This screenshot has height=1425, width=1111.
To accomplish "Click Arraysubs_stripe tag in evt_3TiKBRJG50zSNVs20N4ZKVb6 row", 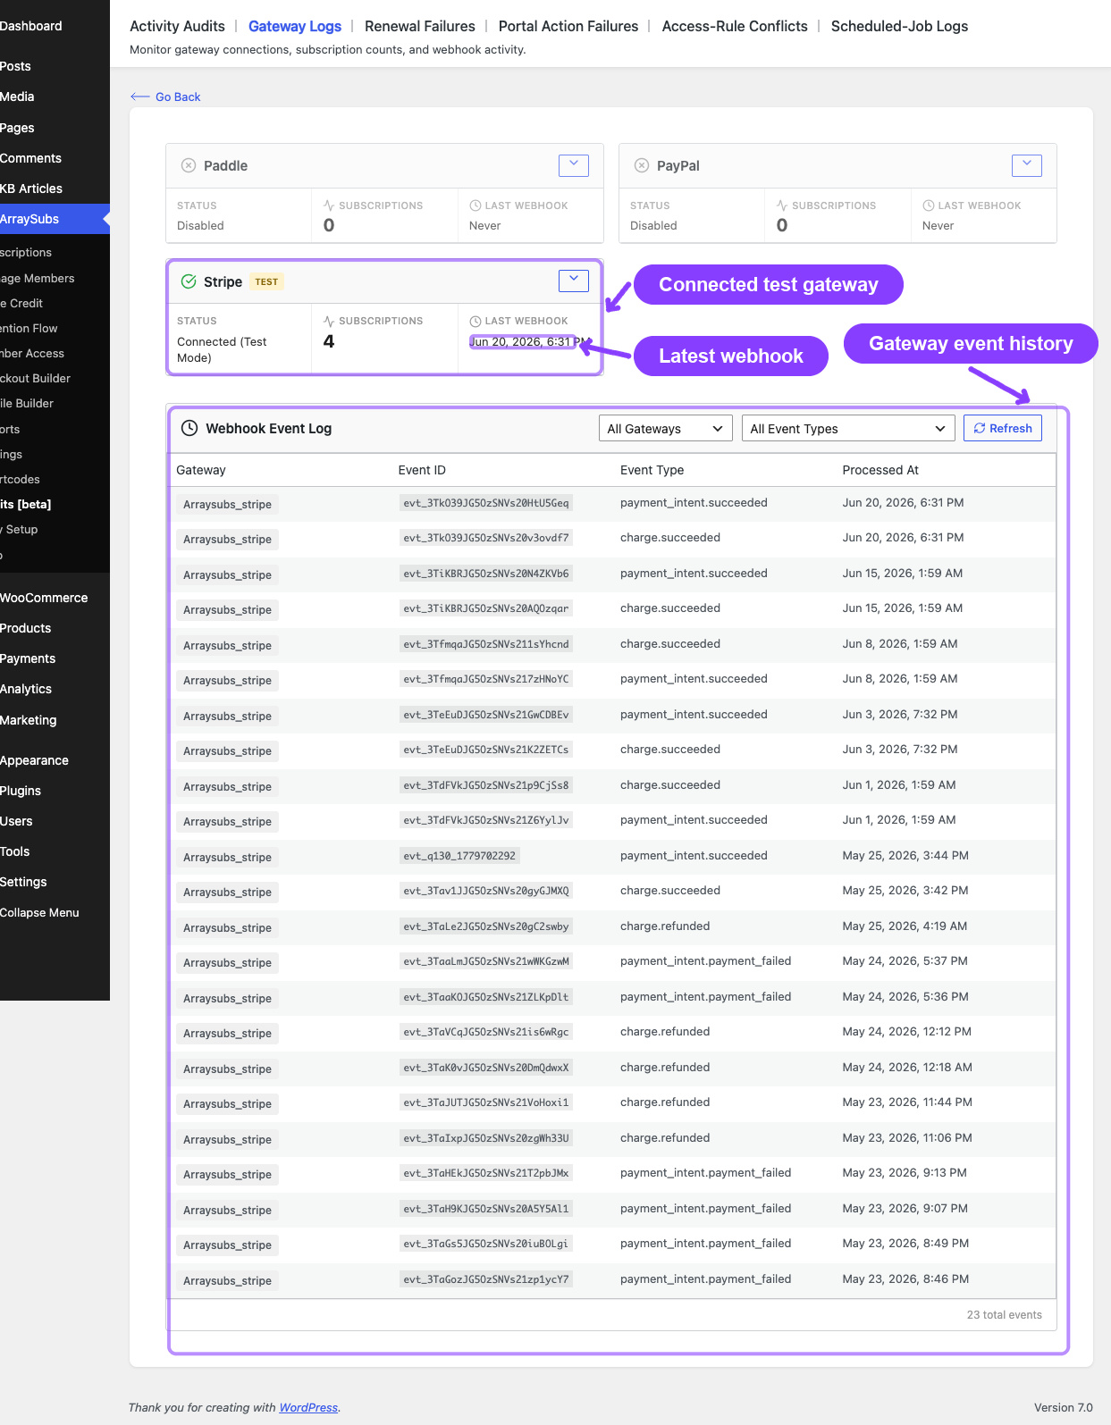I will tap(227, 574).
